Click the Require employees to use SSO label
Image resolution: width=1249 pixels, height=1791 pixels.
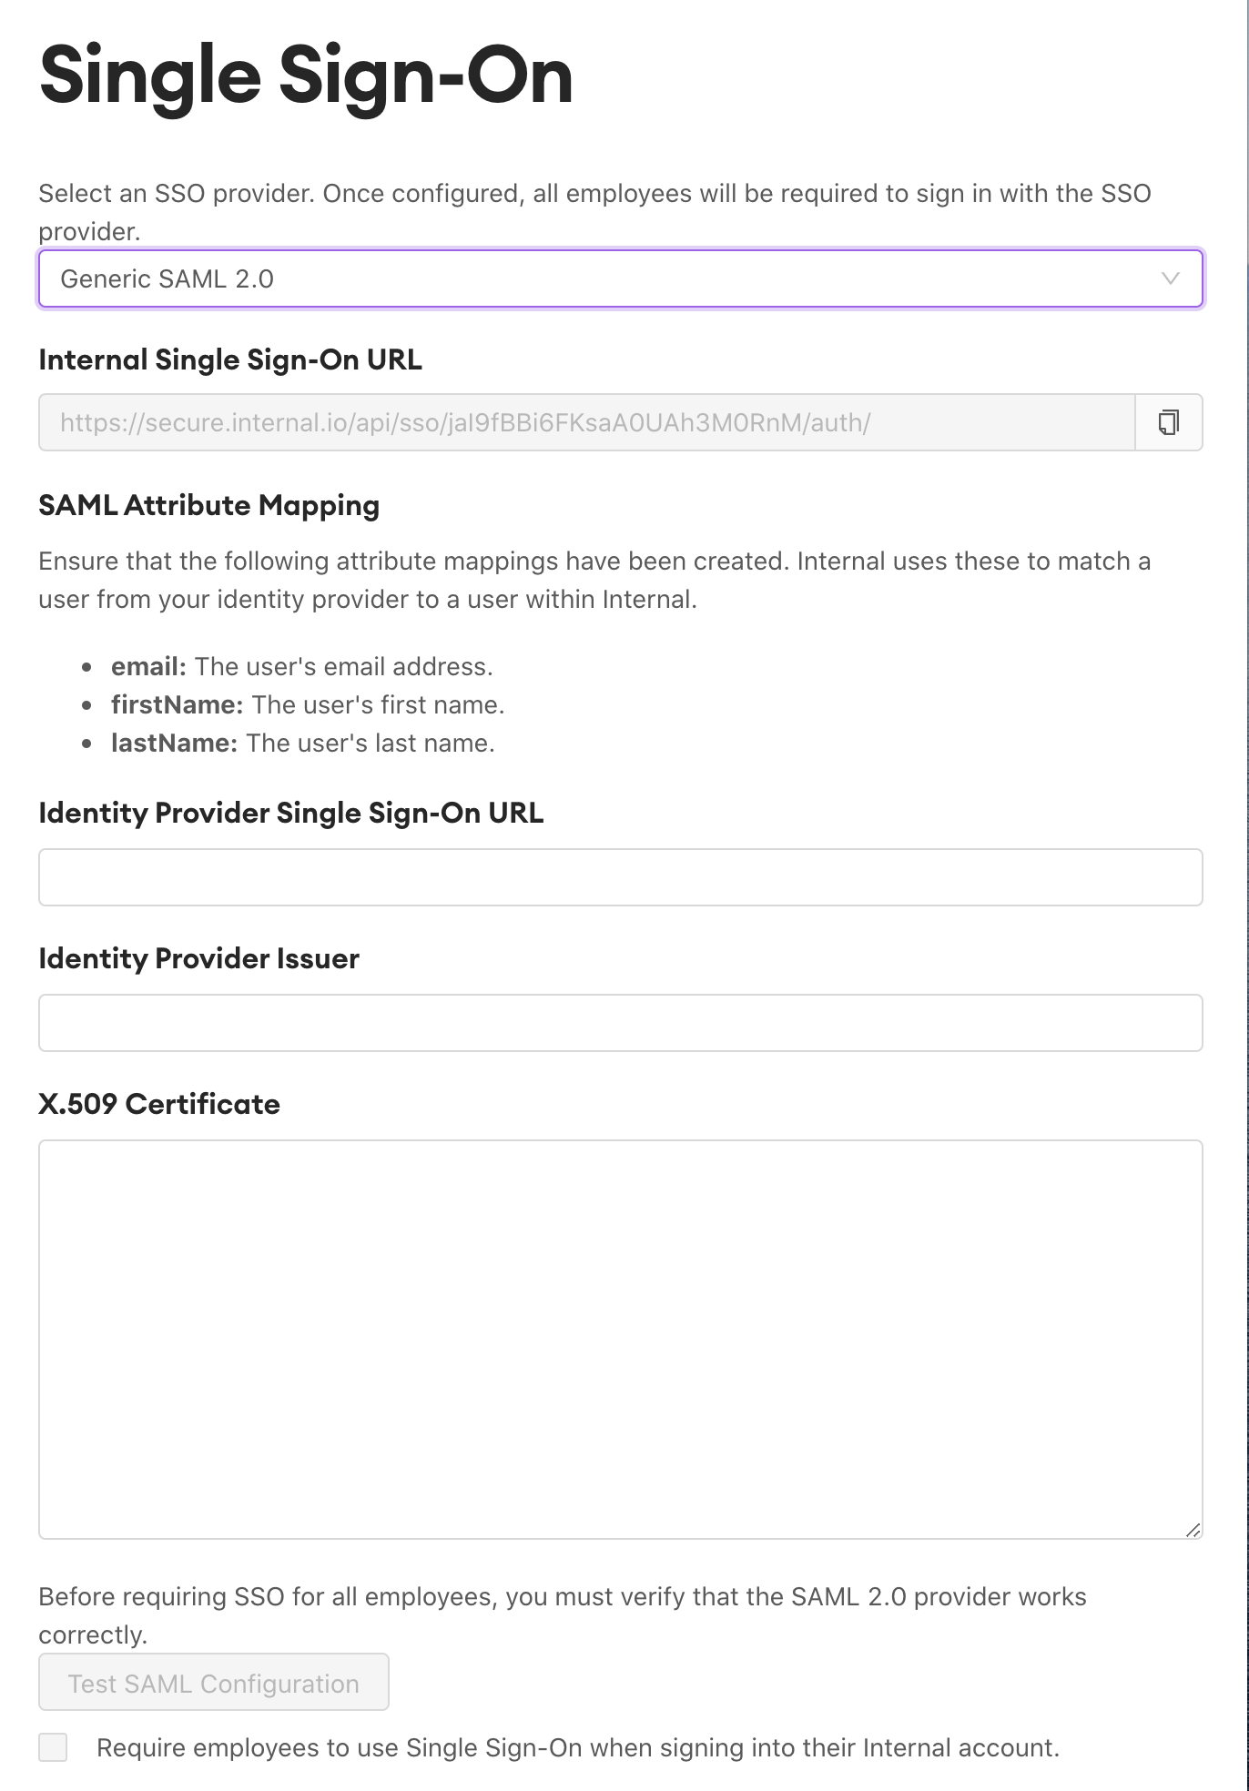(x=577, y=1747)
